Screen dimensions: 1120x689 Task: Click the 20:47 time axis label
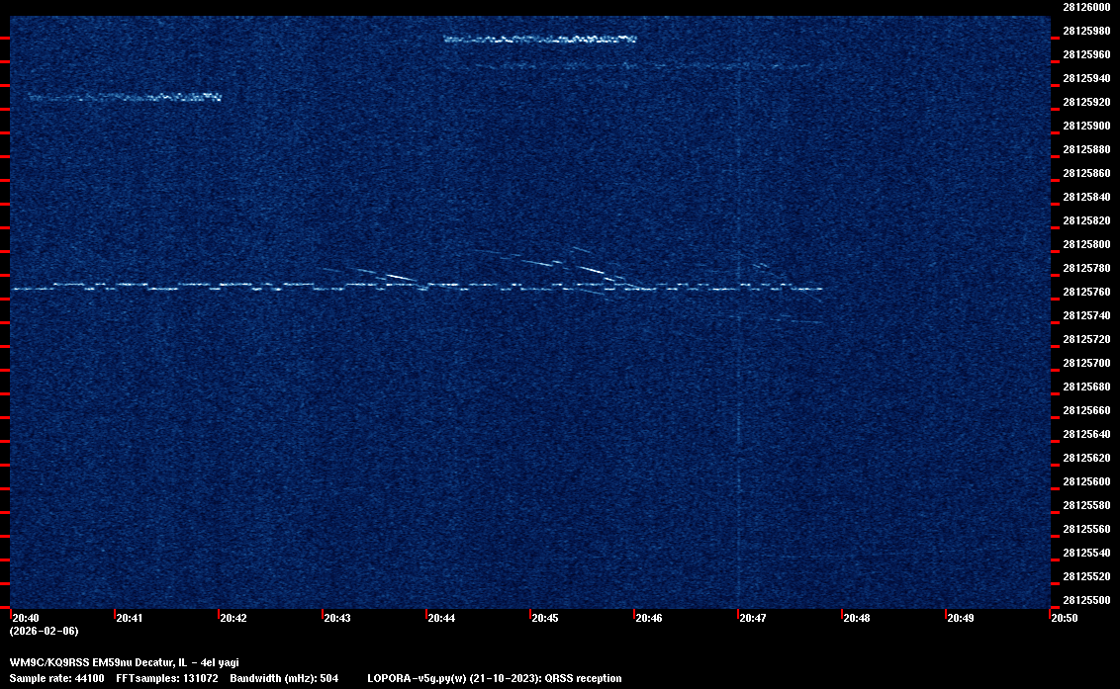point(753,619)
